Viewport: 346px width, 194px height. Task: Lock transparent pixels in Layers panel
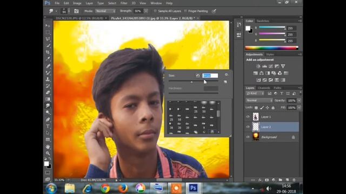256,108
